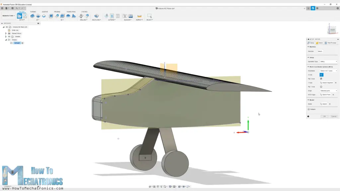Image resolution: width=340 pixels, height=191 pixels.
Task: Confirm the setup with the OK button
Action: (325, 116)
